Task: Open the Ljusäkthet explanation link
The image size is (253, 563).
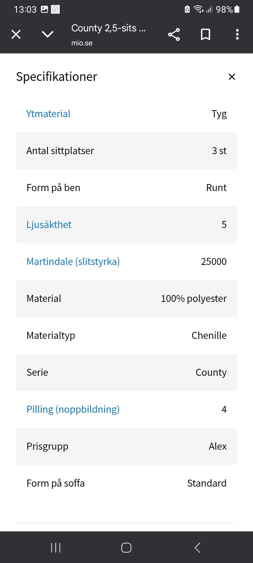Action: pyautogui.click(x=49, y=224)
